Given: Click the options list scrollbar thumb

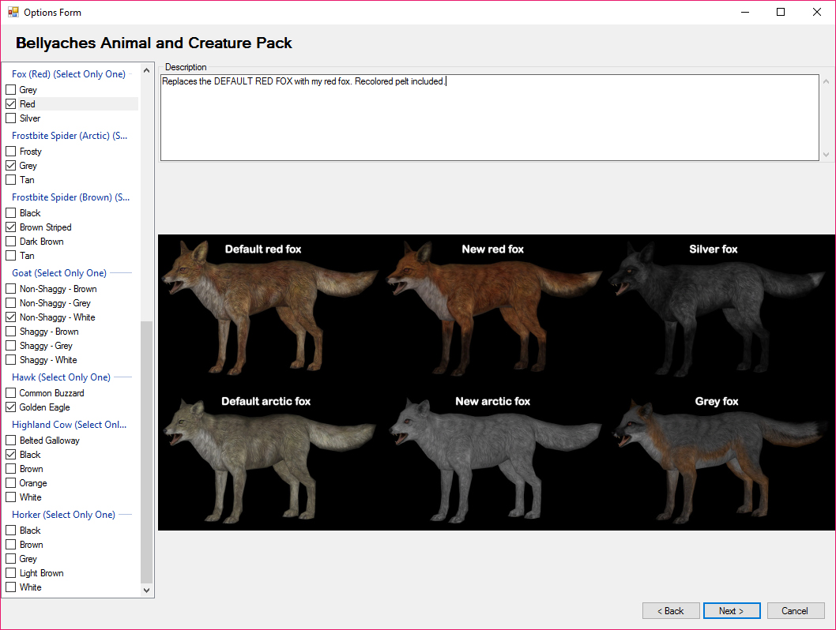Looking at the screenshot, I should pos(147,452).
